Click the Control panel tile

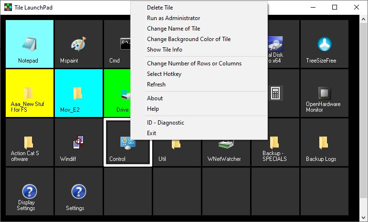127,142
